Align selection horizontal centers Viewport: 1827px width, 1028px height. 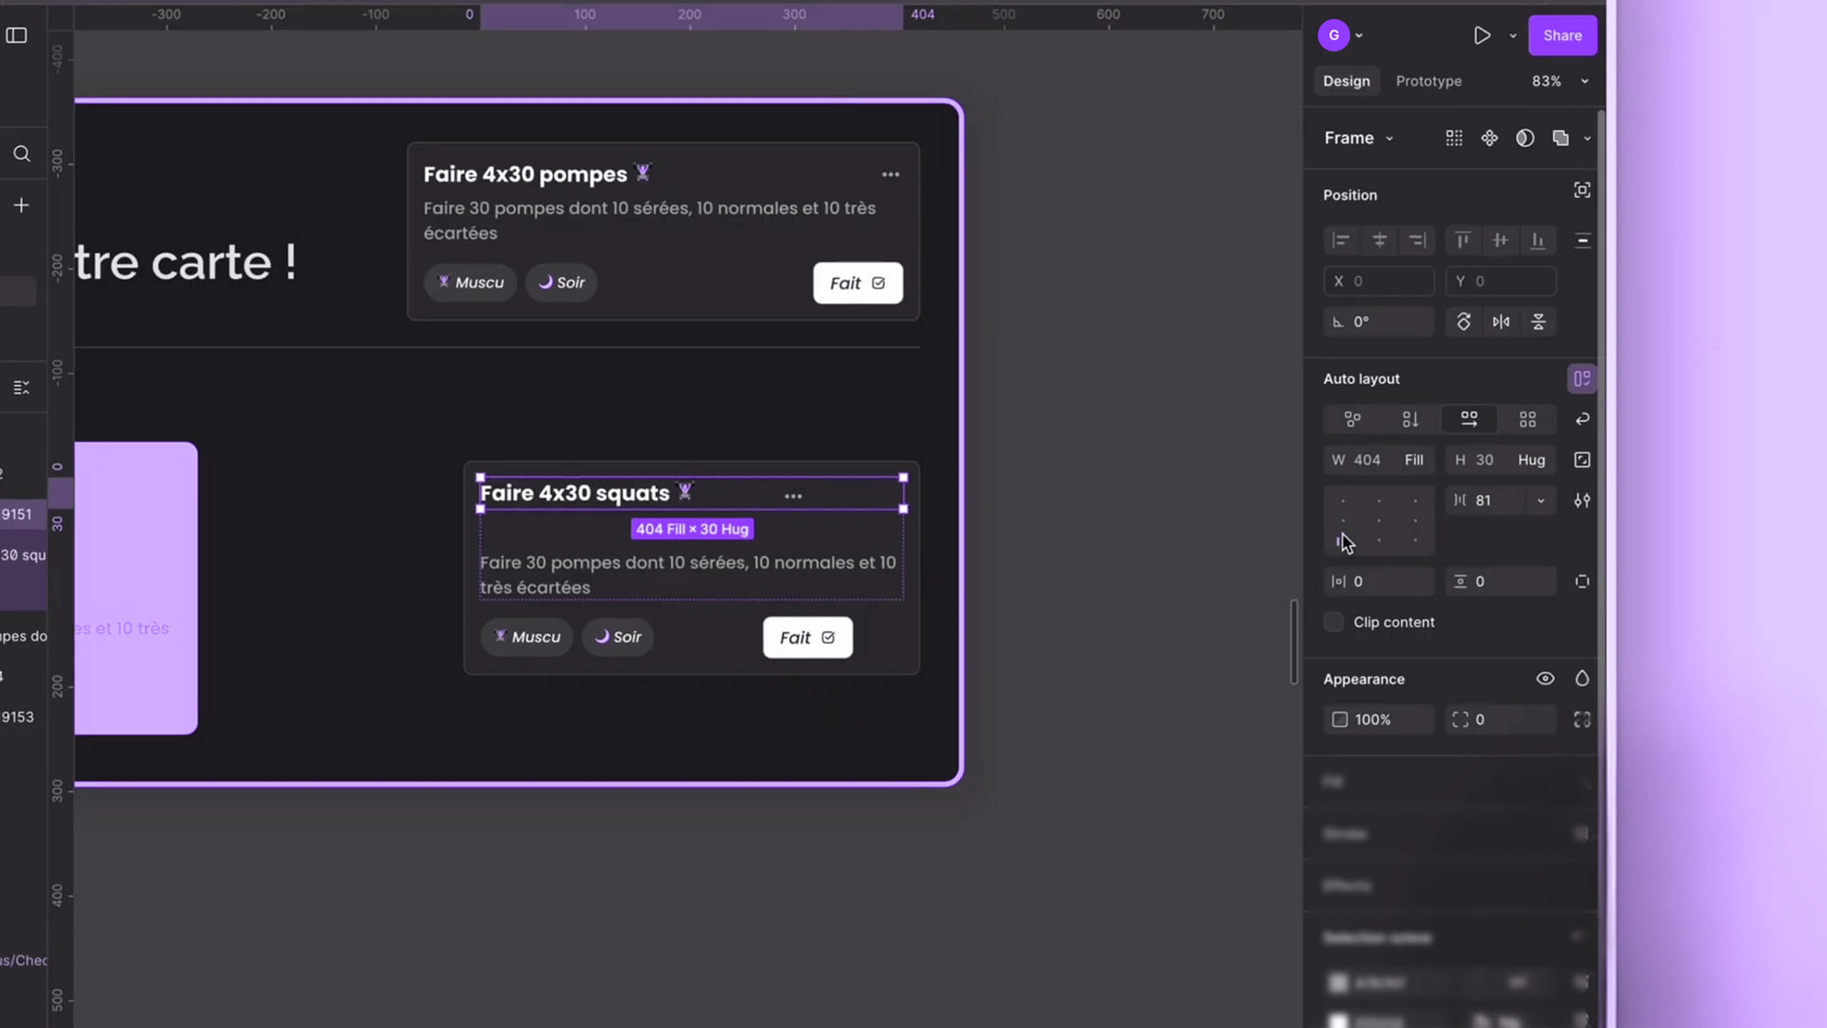[1378, 241]
